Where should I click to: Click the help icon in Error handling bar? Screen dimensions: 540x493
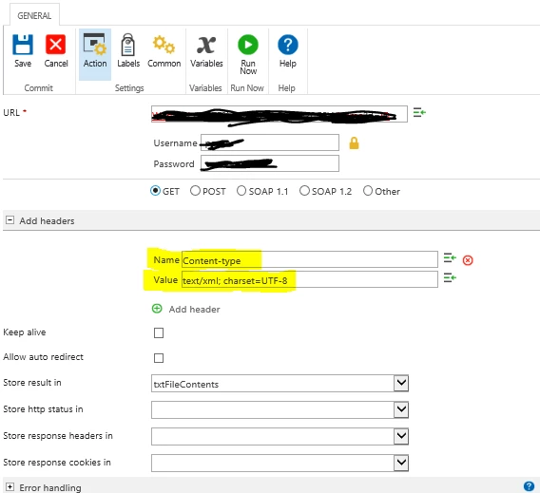(529, 486)
